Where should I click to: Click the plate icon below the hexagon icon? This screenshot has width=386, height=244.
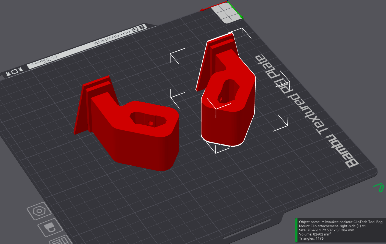50,228
